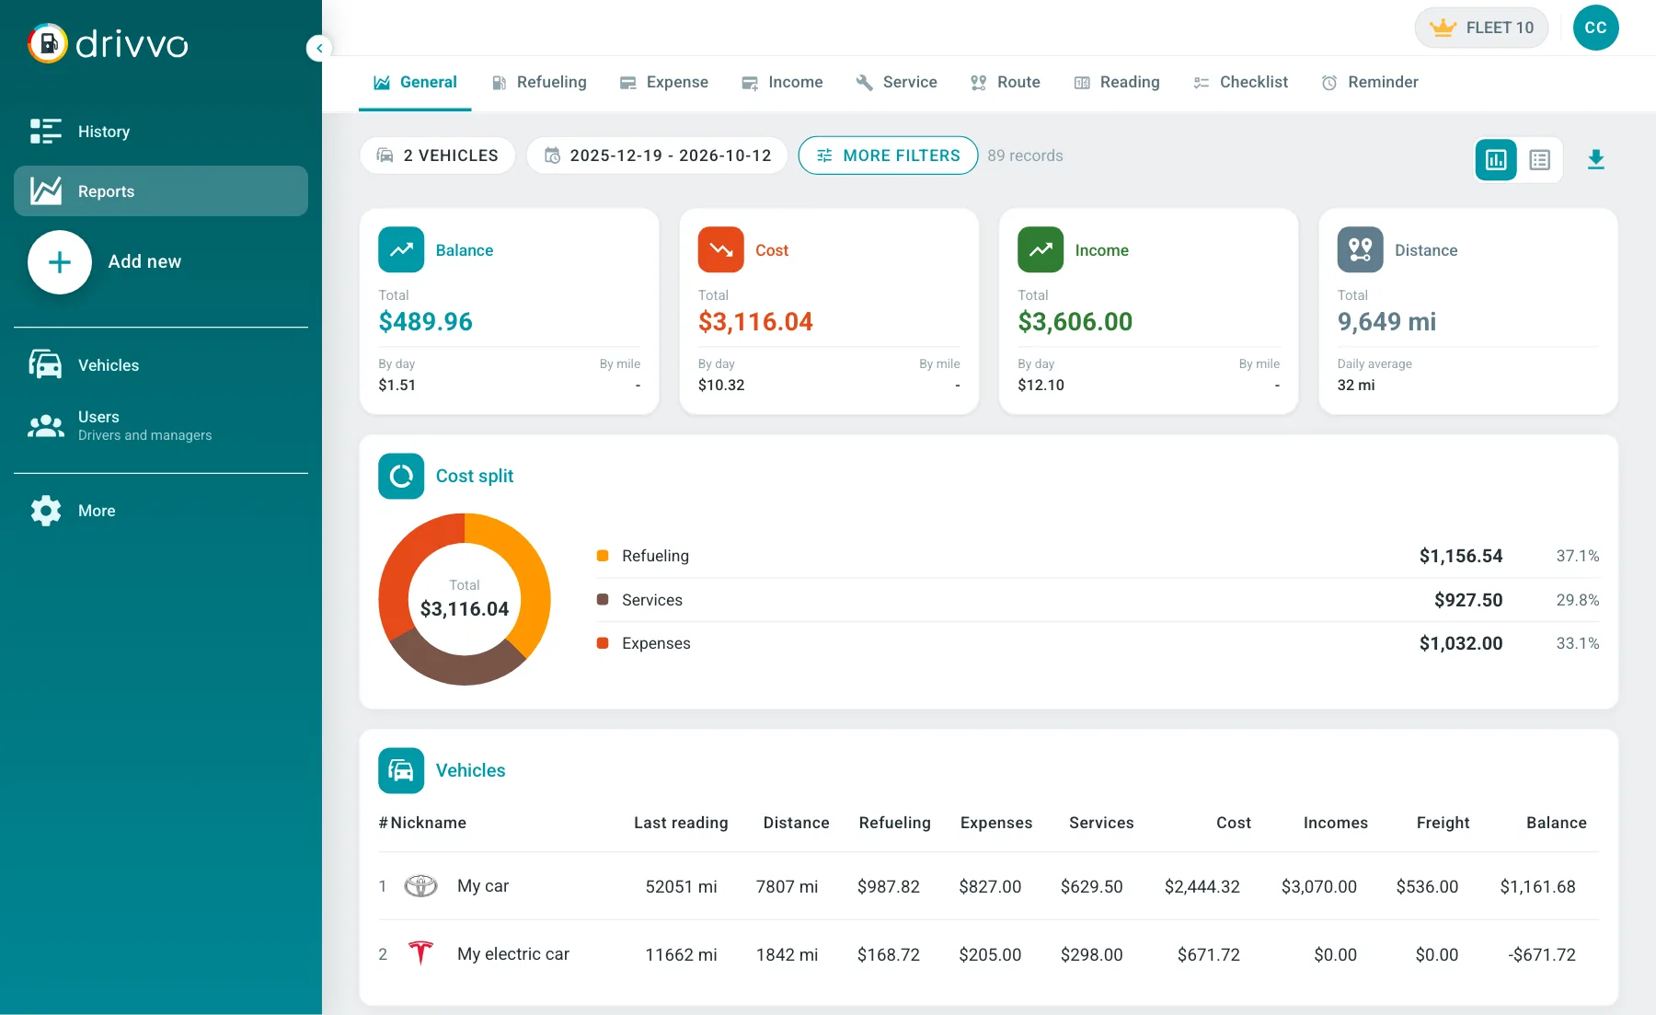Click the Last reading column header
Viewport: 1656px width, 1015px height.
[x=681, y=823]
